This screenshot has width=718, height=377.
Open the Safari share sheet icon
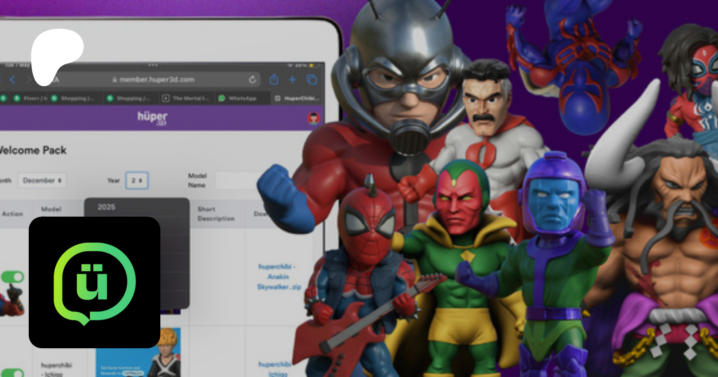tap(274, 80)
